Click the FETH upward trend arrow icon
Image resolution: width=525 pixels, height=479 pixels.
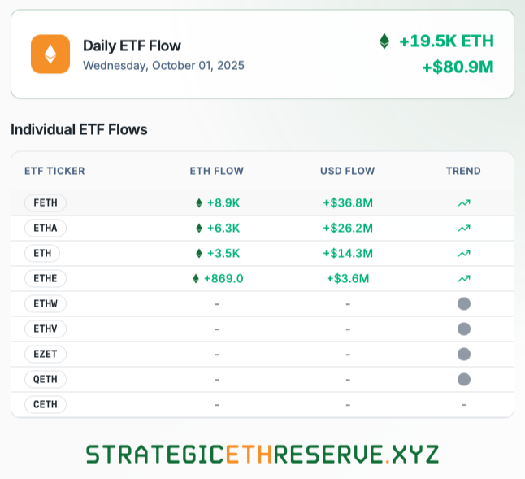(463, 202)
